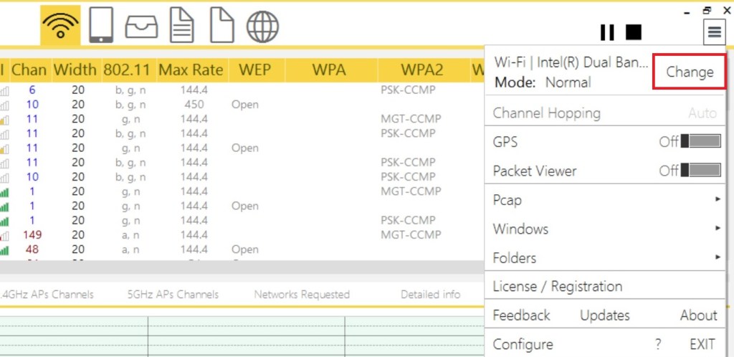
Task: Open the Configure menu entry
Action: pyautogui.click(x=523, y=343)
